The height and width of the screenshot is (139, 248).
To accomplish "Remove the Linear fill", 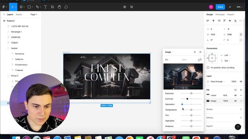I will pos(241,95).
